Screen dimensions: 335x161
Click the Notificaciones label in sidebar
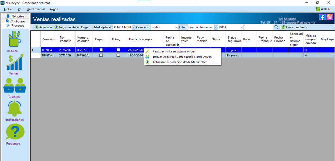click(x=14, y=120)
